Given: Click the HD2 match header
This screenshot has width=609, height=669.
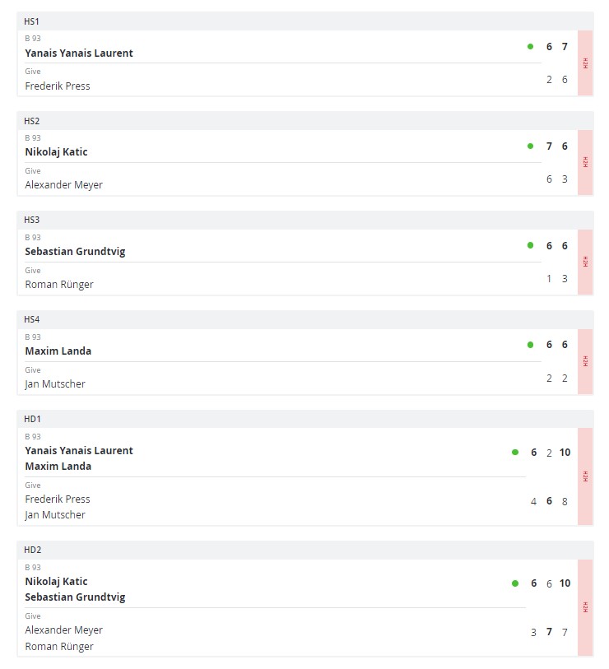Looking at the screenshot, I should pos(32,550).
